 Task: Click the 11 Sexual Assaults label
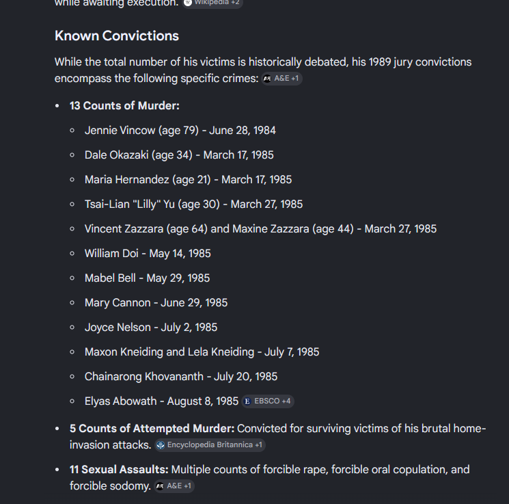119,470
